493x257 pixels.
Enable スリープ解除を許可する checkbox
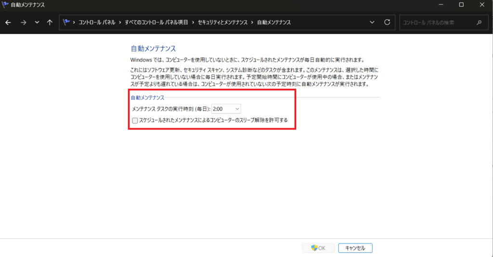(135, 121)
